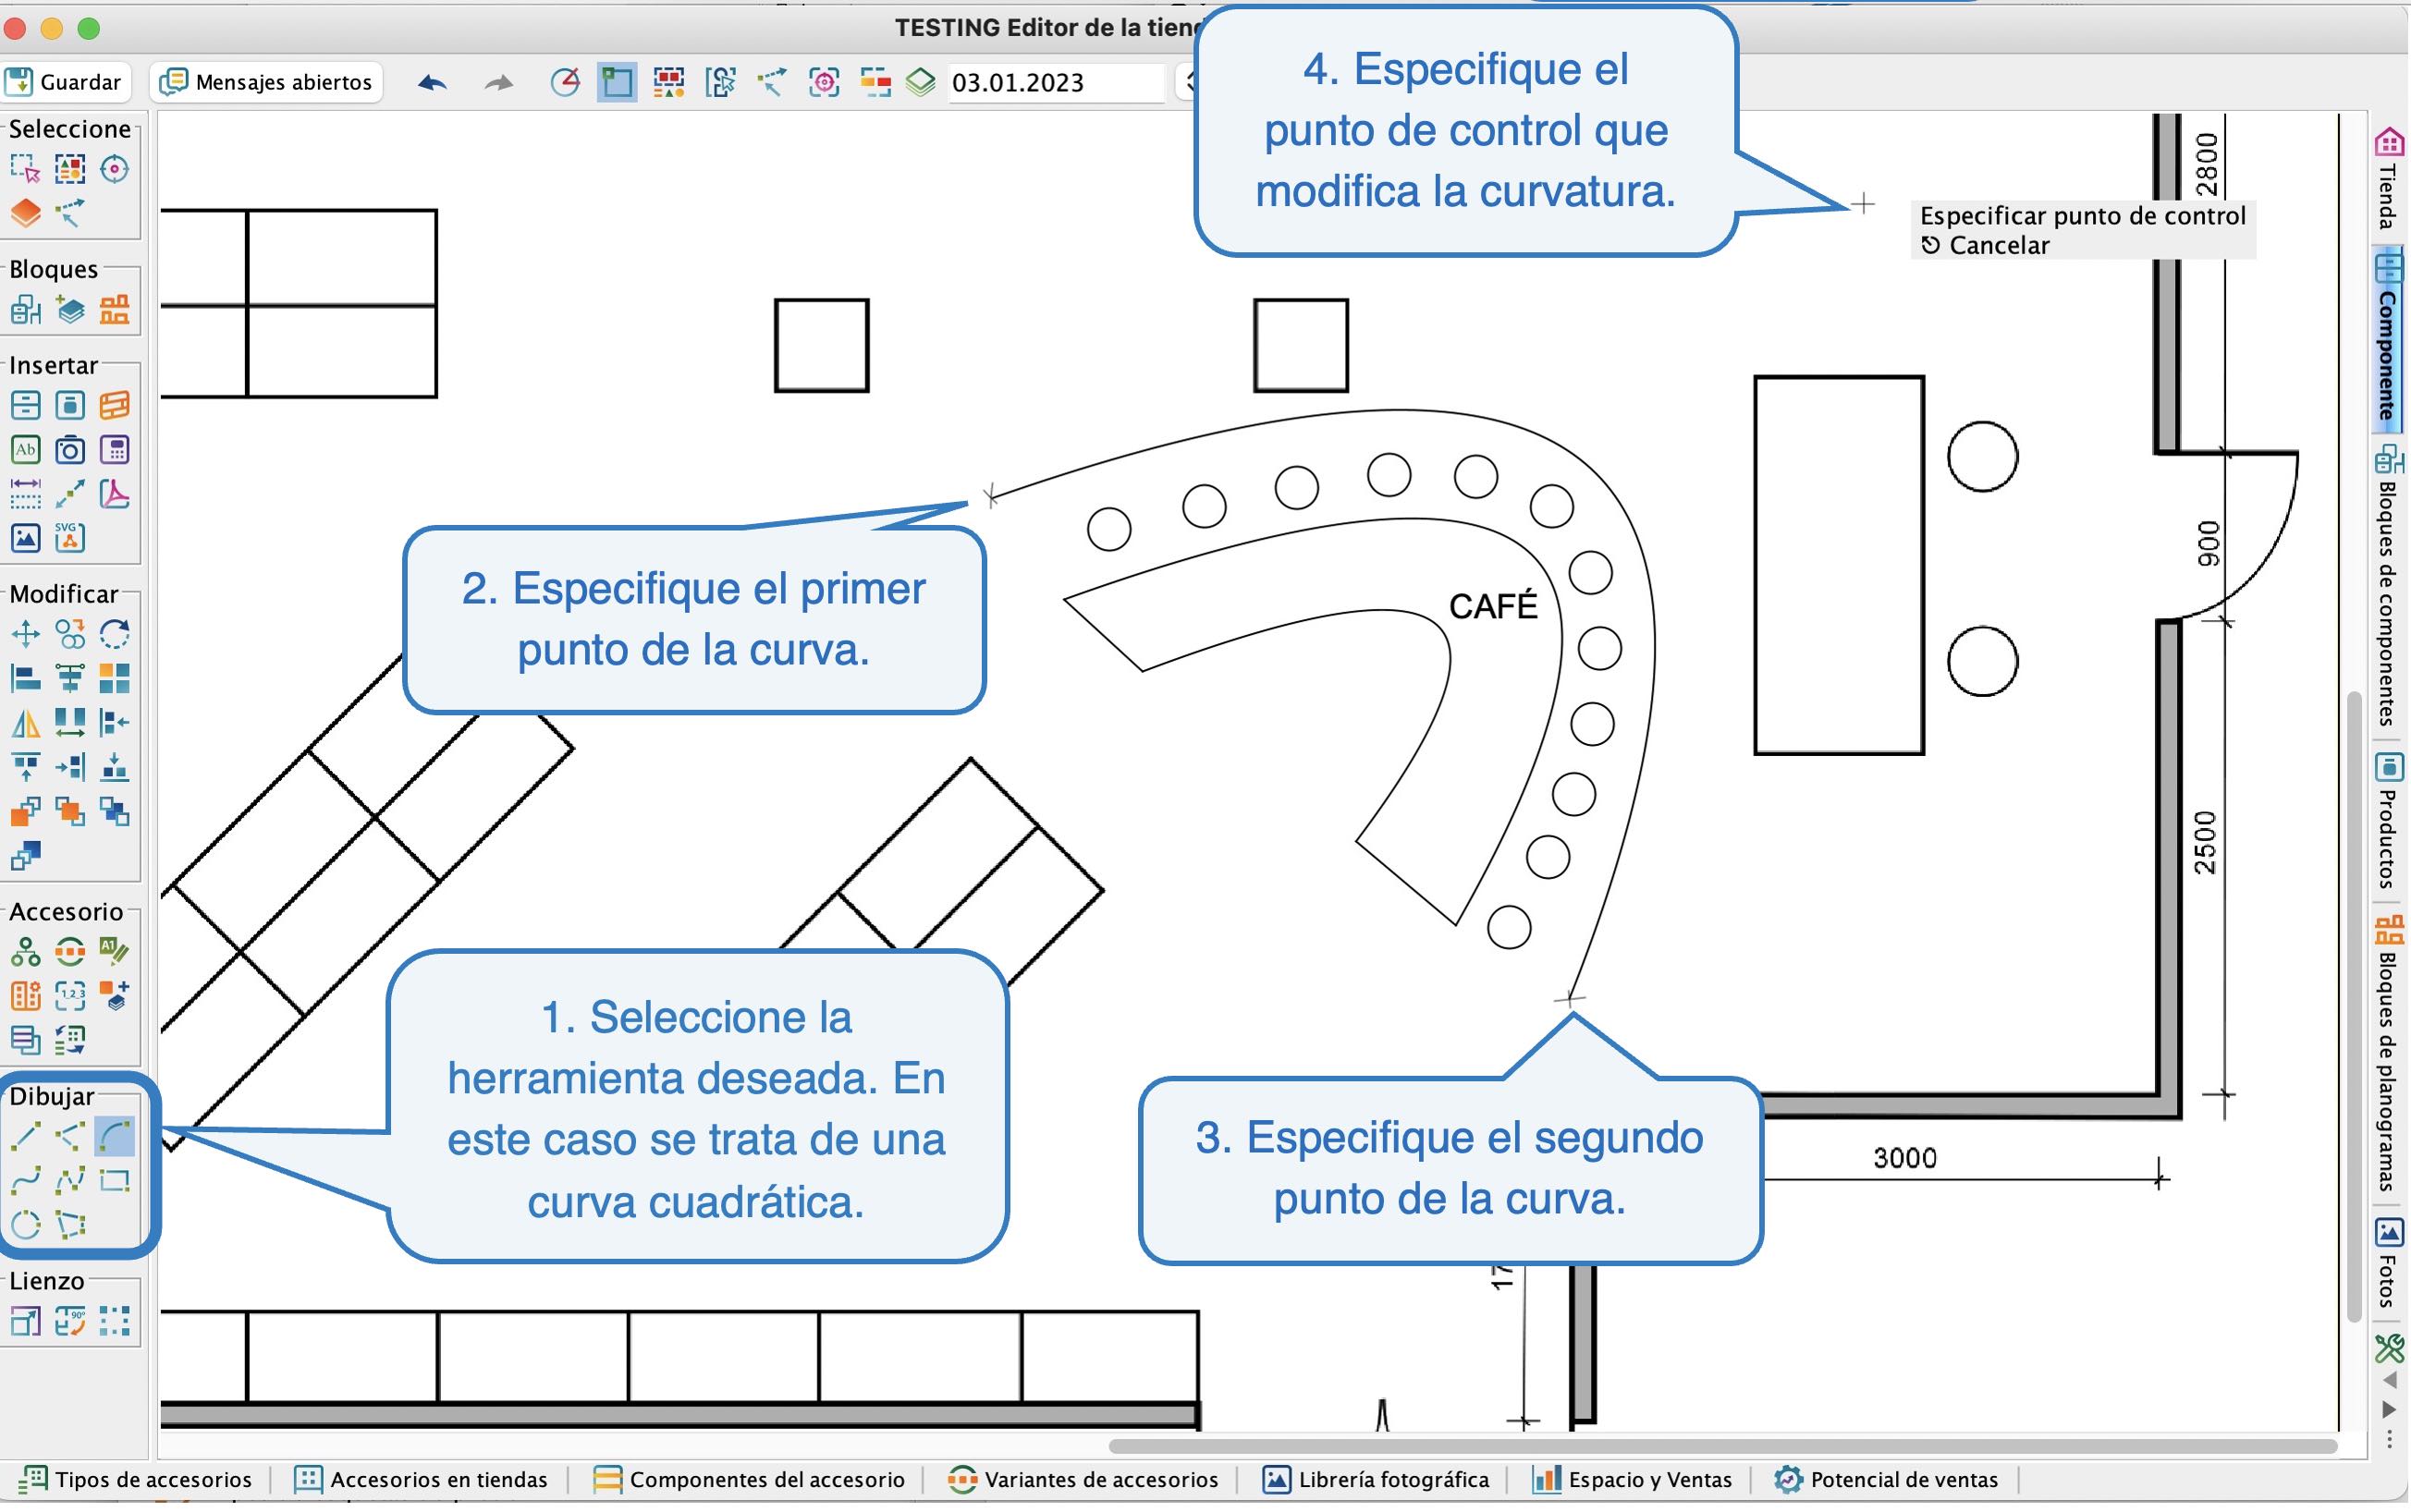
Task: Click the yellow-red blocks icon in the top toolbar
Action: click(875, 82)
